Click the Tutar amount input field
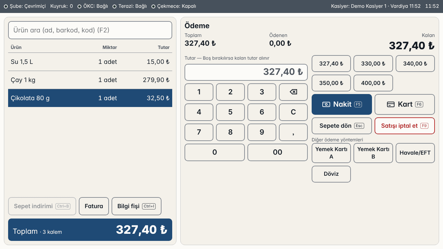This screenshot has width=443, height=249. [x=246, y=72]
